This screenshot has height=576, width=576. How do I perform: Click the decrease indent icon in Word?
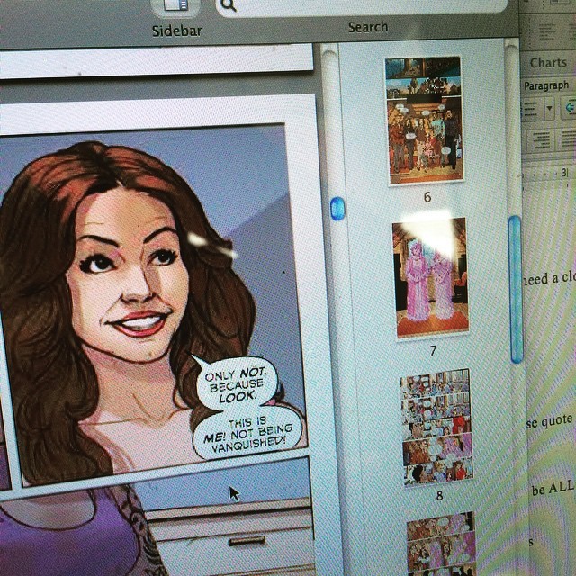(x=569, y=107)
